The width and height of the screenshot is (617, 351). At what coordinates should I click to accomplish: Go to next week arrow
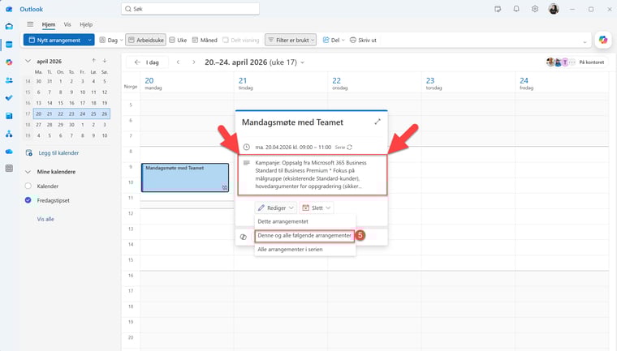193,62
